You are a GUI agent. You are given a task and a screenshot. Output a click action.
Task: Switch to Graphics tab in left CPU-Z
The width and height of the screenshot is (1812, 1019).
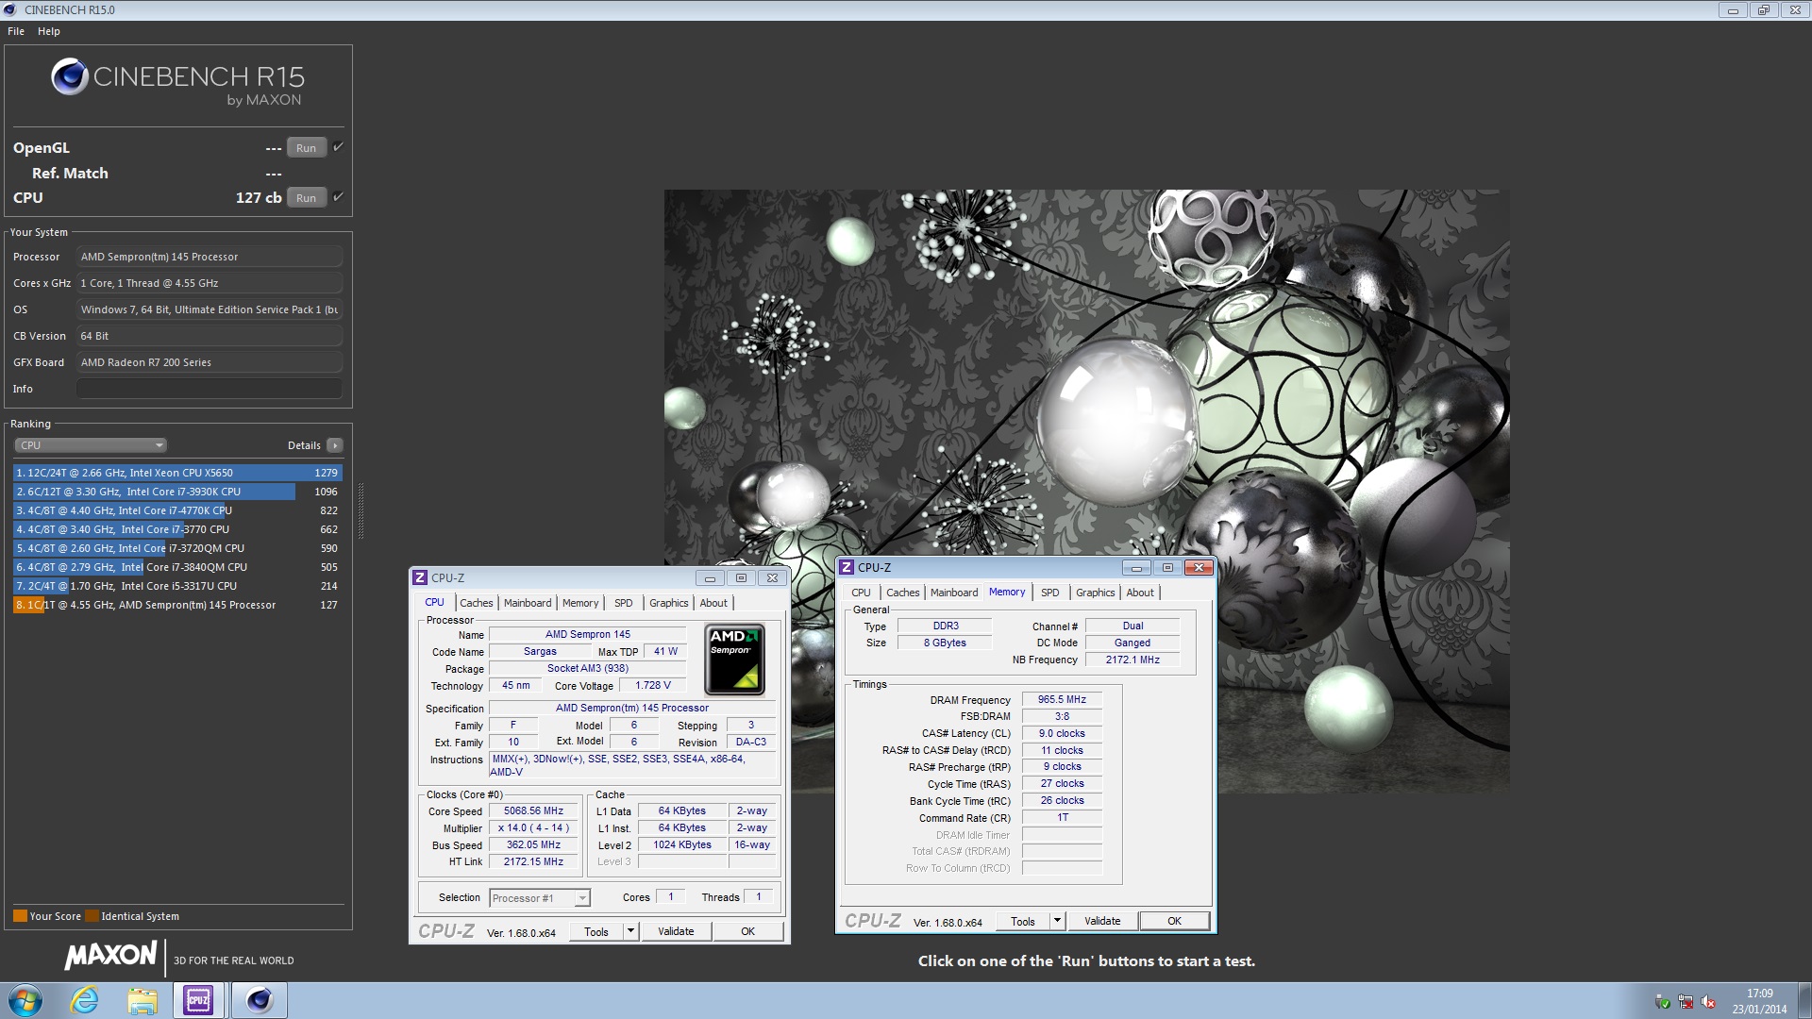[x=669, y=603]
